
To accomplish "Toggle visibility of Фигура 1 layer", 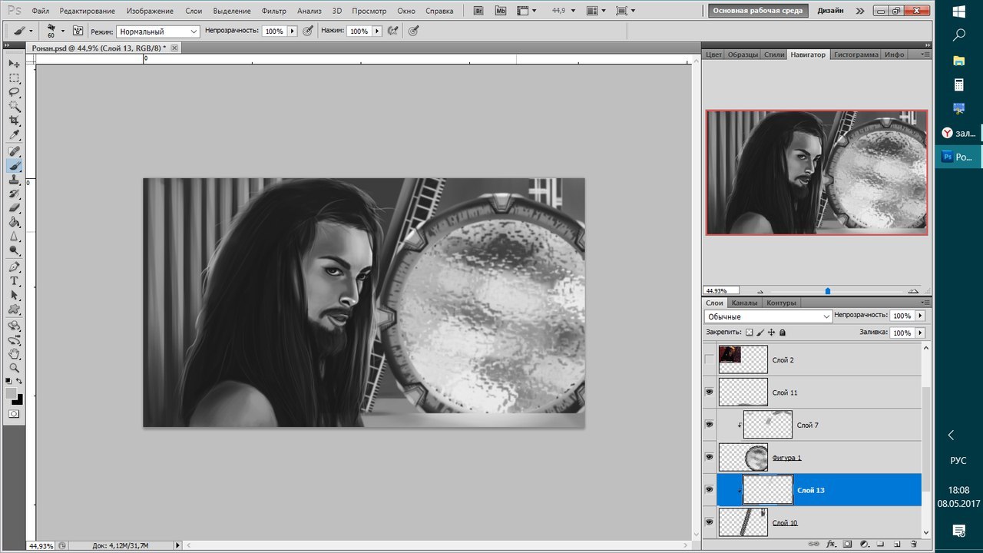I will coord(709,458).
